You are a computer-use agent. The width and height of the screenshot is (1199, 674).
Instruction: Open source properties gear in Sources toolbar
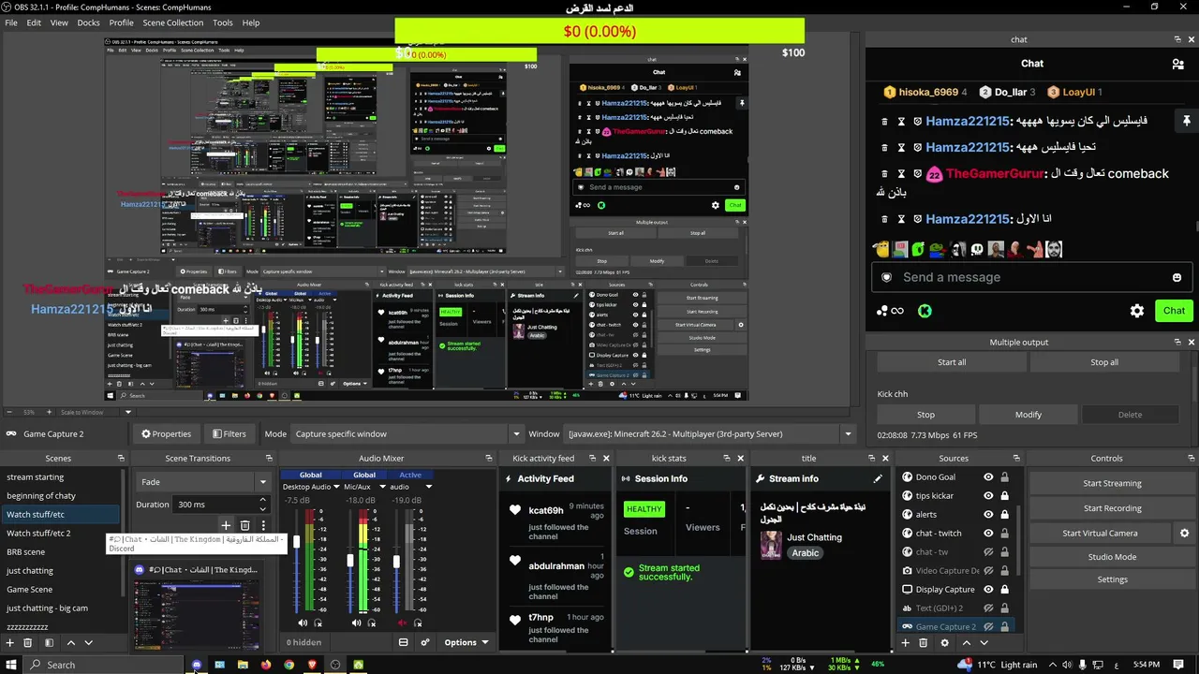(944, 643)
